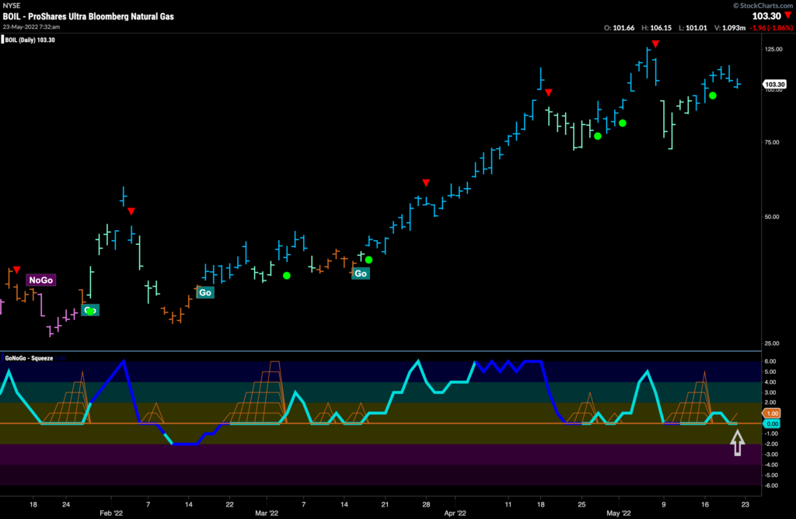This screenshot has width=796, height=519.
Task: Click the '23-May-2022 7:32:am' timestamp
Action: click(x=31, y=27)
